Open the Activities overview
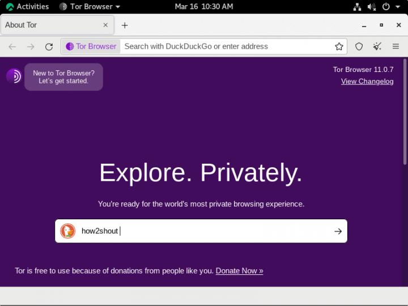This screenshot has width=408, height=306. 27,7
